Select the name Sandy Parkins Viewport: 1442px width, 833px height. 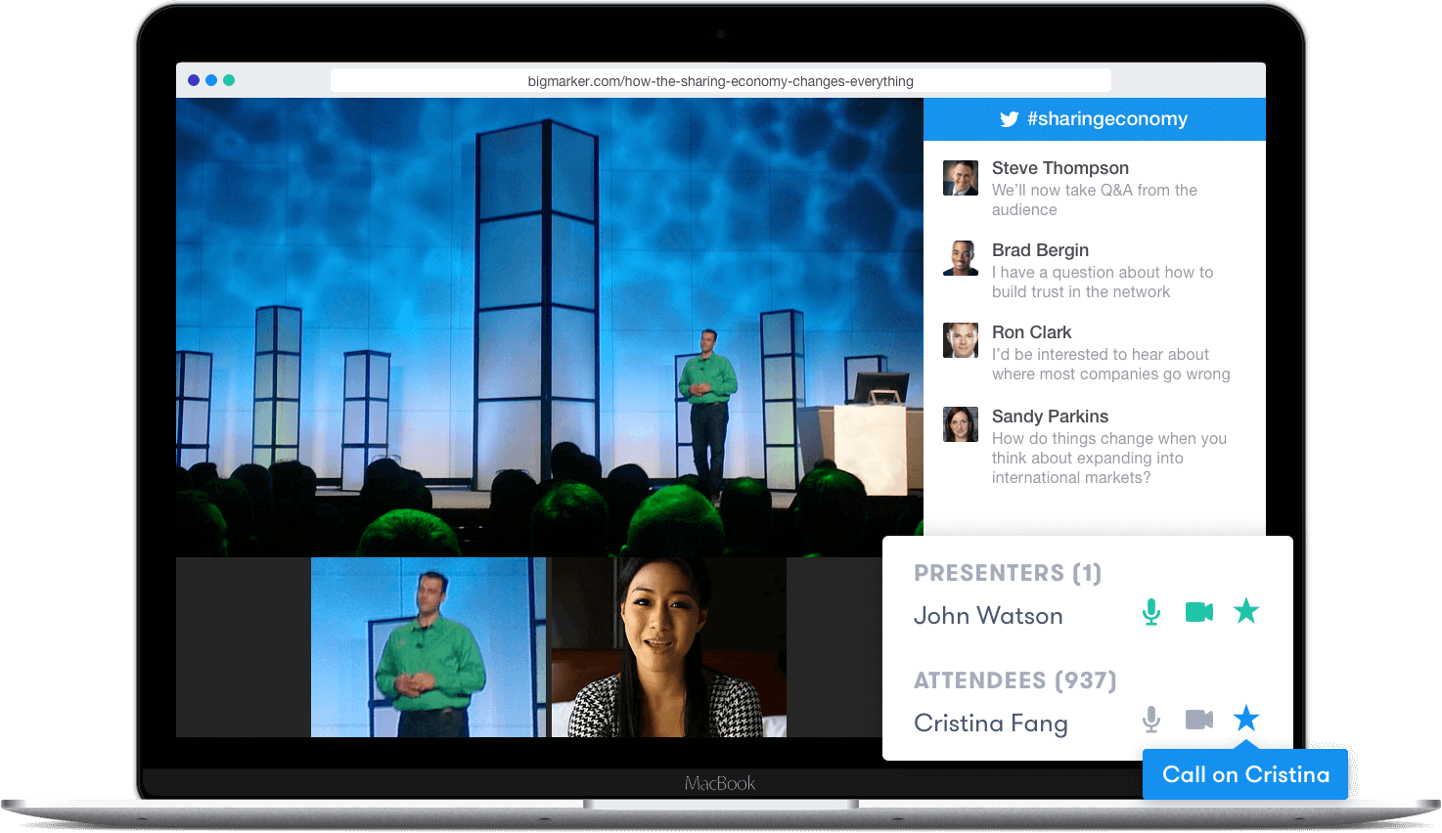pos(1050,416)
